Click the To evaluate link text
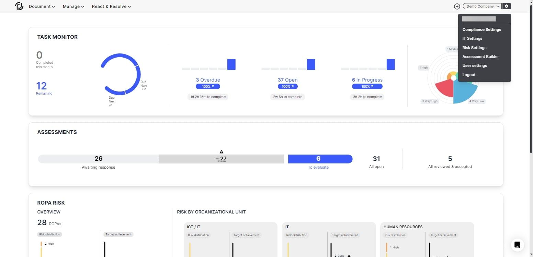This screenshot has width=533, height=257. (318, 167)
